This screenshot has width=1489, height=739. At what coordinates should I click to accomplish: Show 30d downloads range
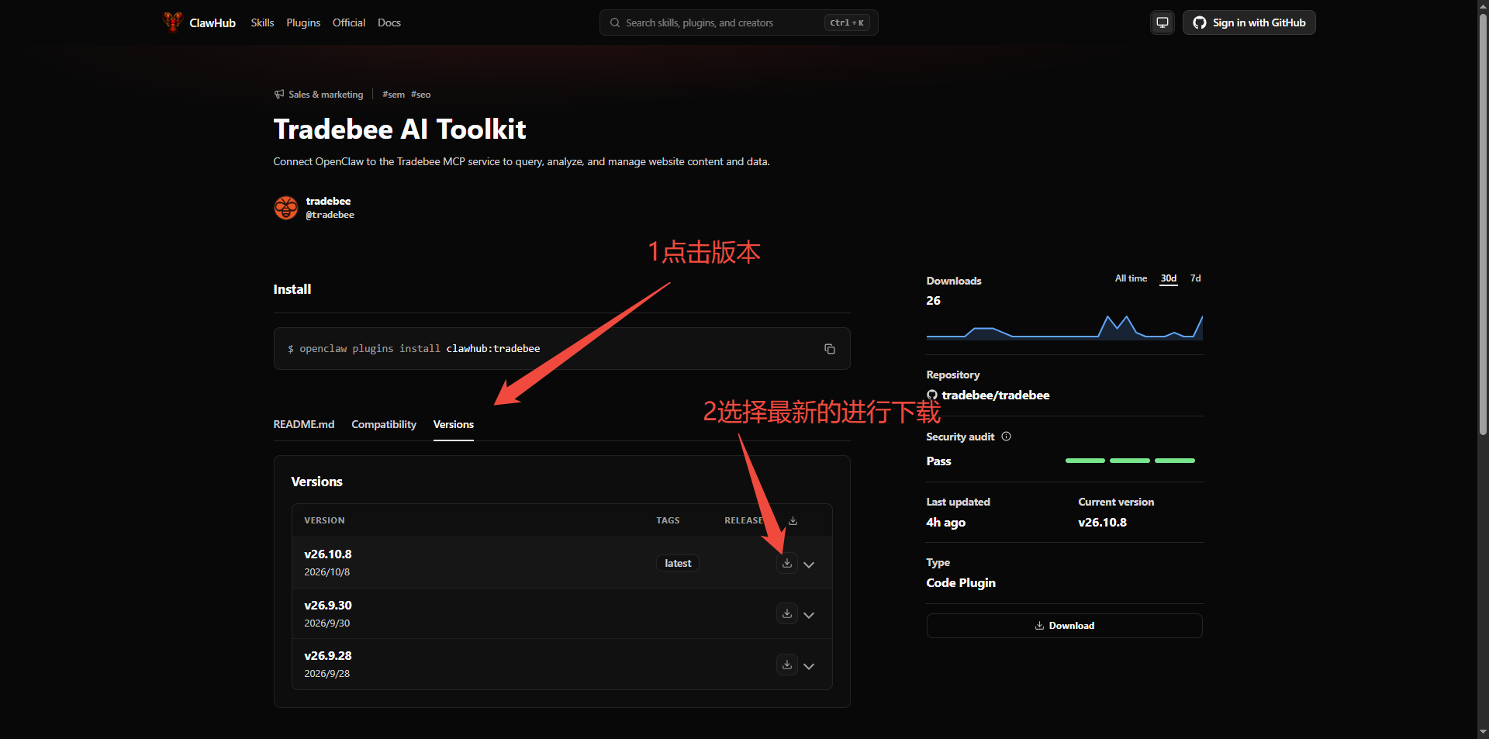pos(1169,278)
